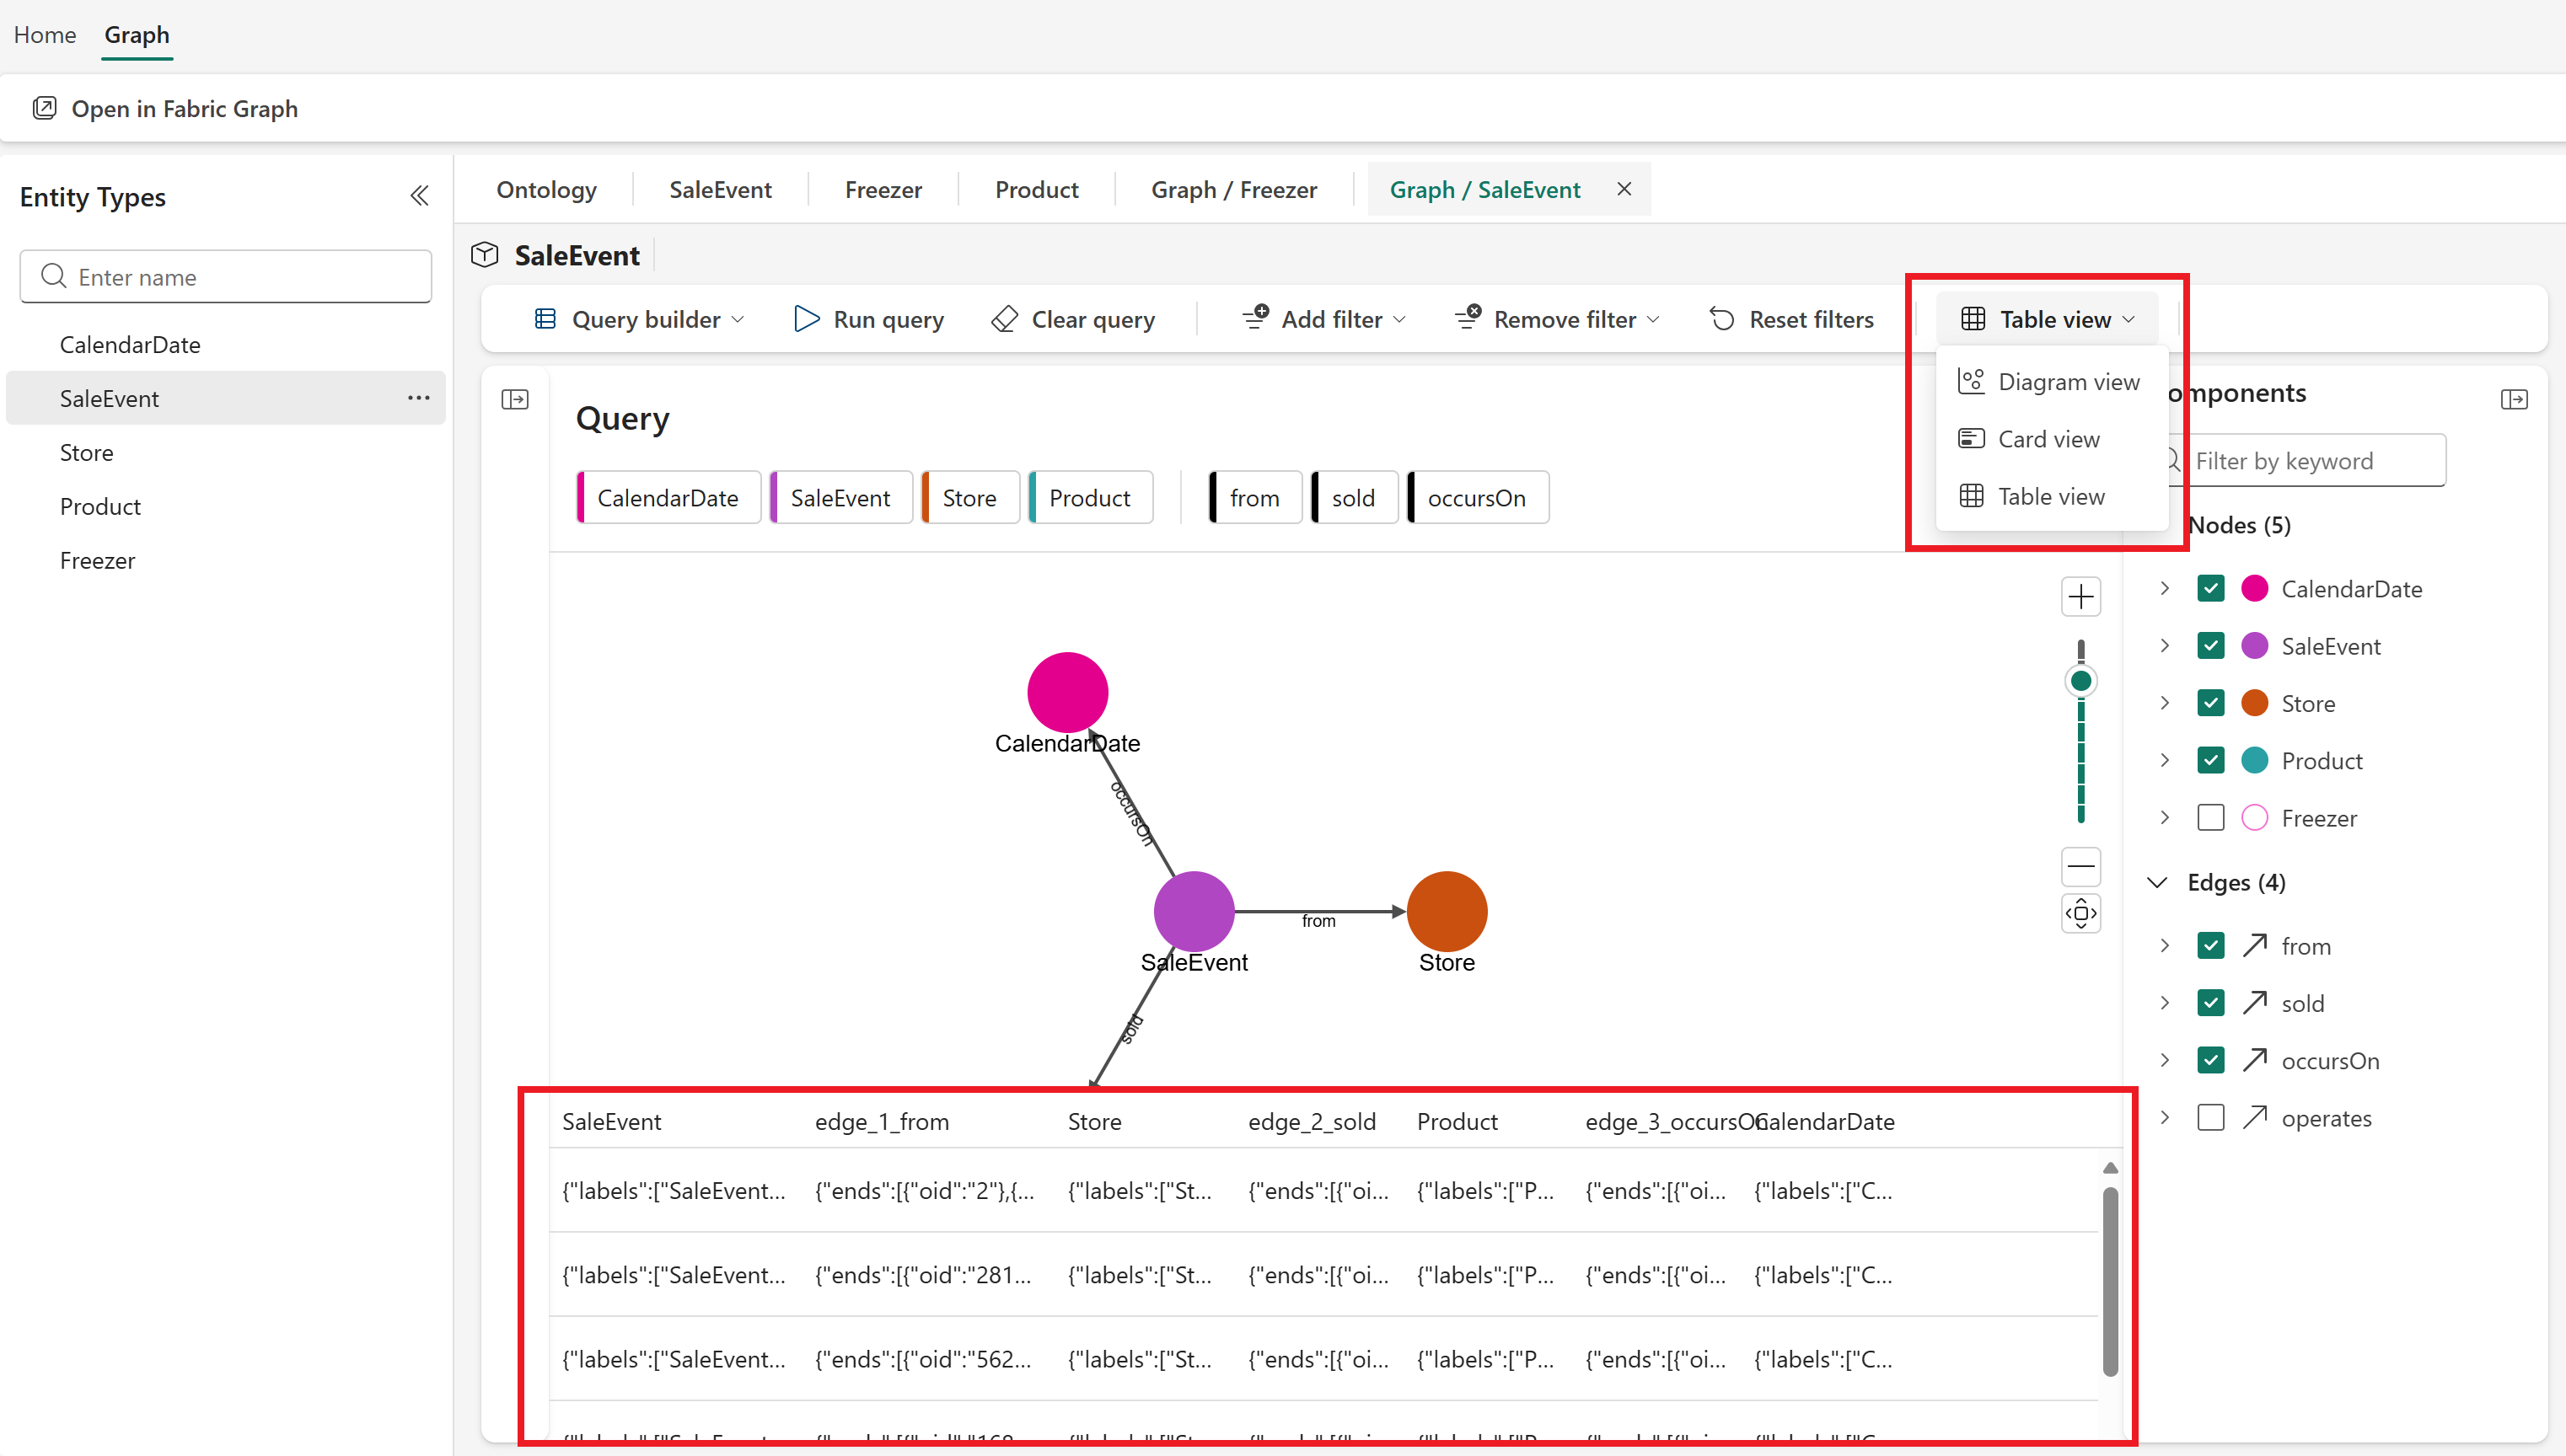Viewport: 2566px width, 1456px height.
Task: Collapse the Edges (4) section
Action: pyautogui.click(x=2158, y=882)
